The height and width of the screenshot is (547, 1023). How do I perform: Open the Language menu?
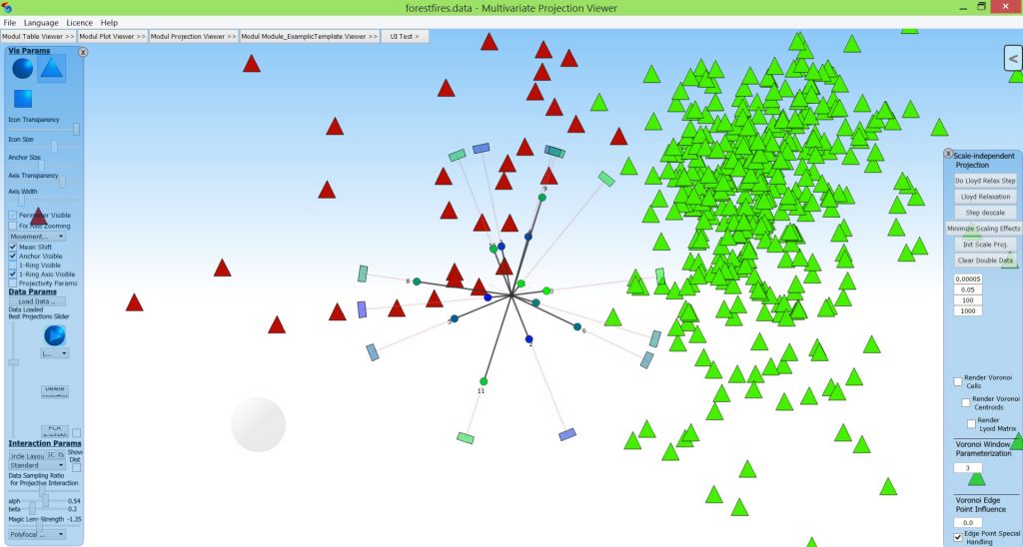point(41,22)
